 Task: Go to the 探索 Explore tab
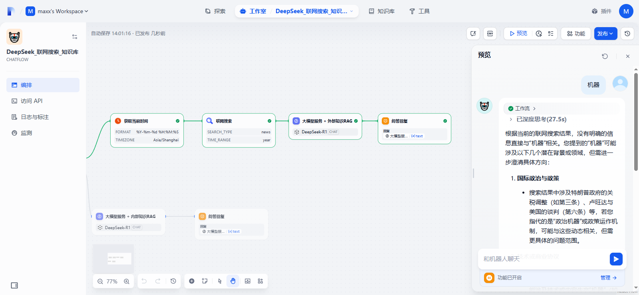point(215,11)
